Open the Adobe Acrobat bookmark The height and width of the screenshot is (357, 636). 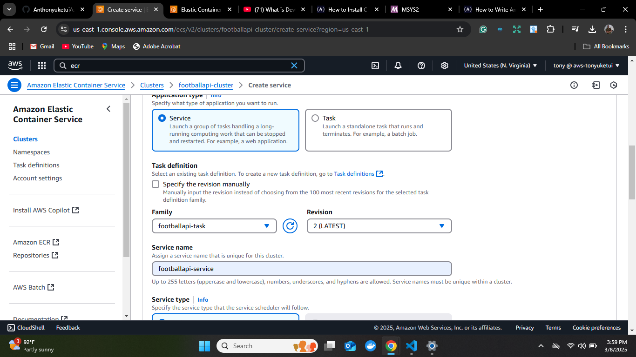[x=156, y=46]
